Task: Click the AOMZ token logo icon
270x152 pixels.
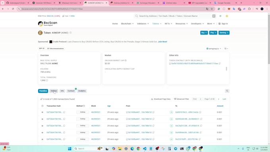Action: (x=40, y=33)
